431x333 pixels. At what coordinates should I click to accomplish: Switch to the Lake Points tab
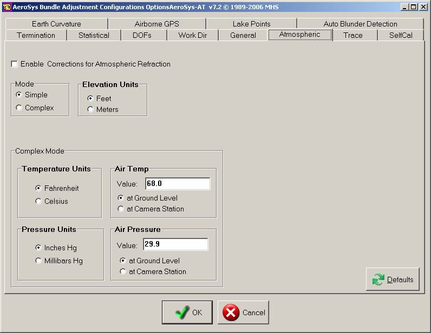(x=252, y=24)
